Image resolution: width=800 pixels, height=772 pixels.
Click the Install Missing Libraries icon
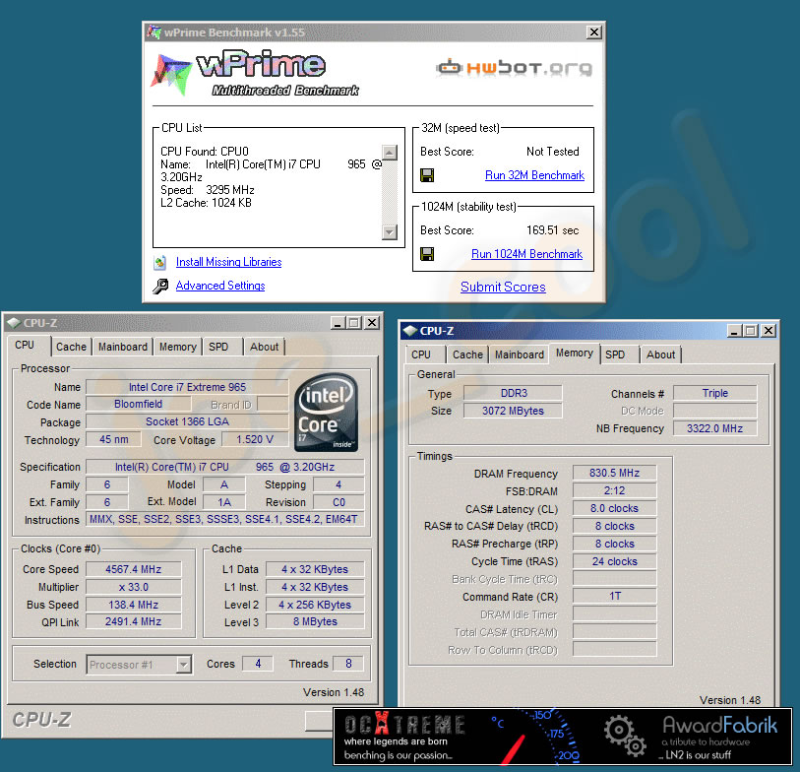coord(159,263)
